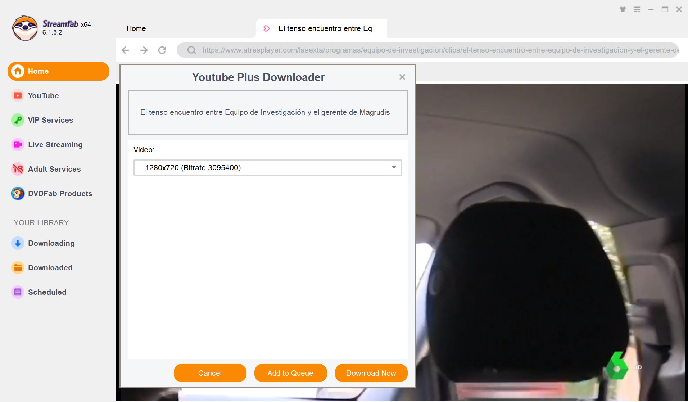Viewport: 688px width, 402px height.
Task: Click the Adult Services icon
Action: click(18, 169)
